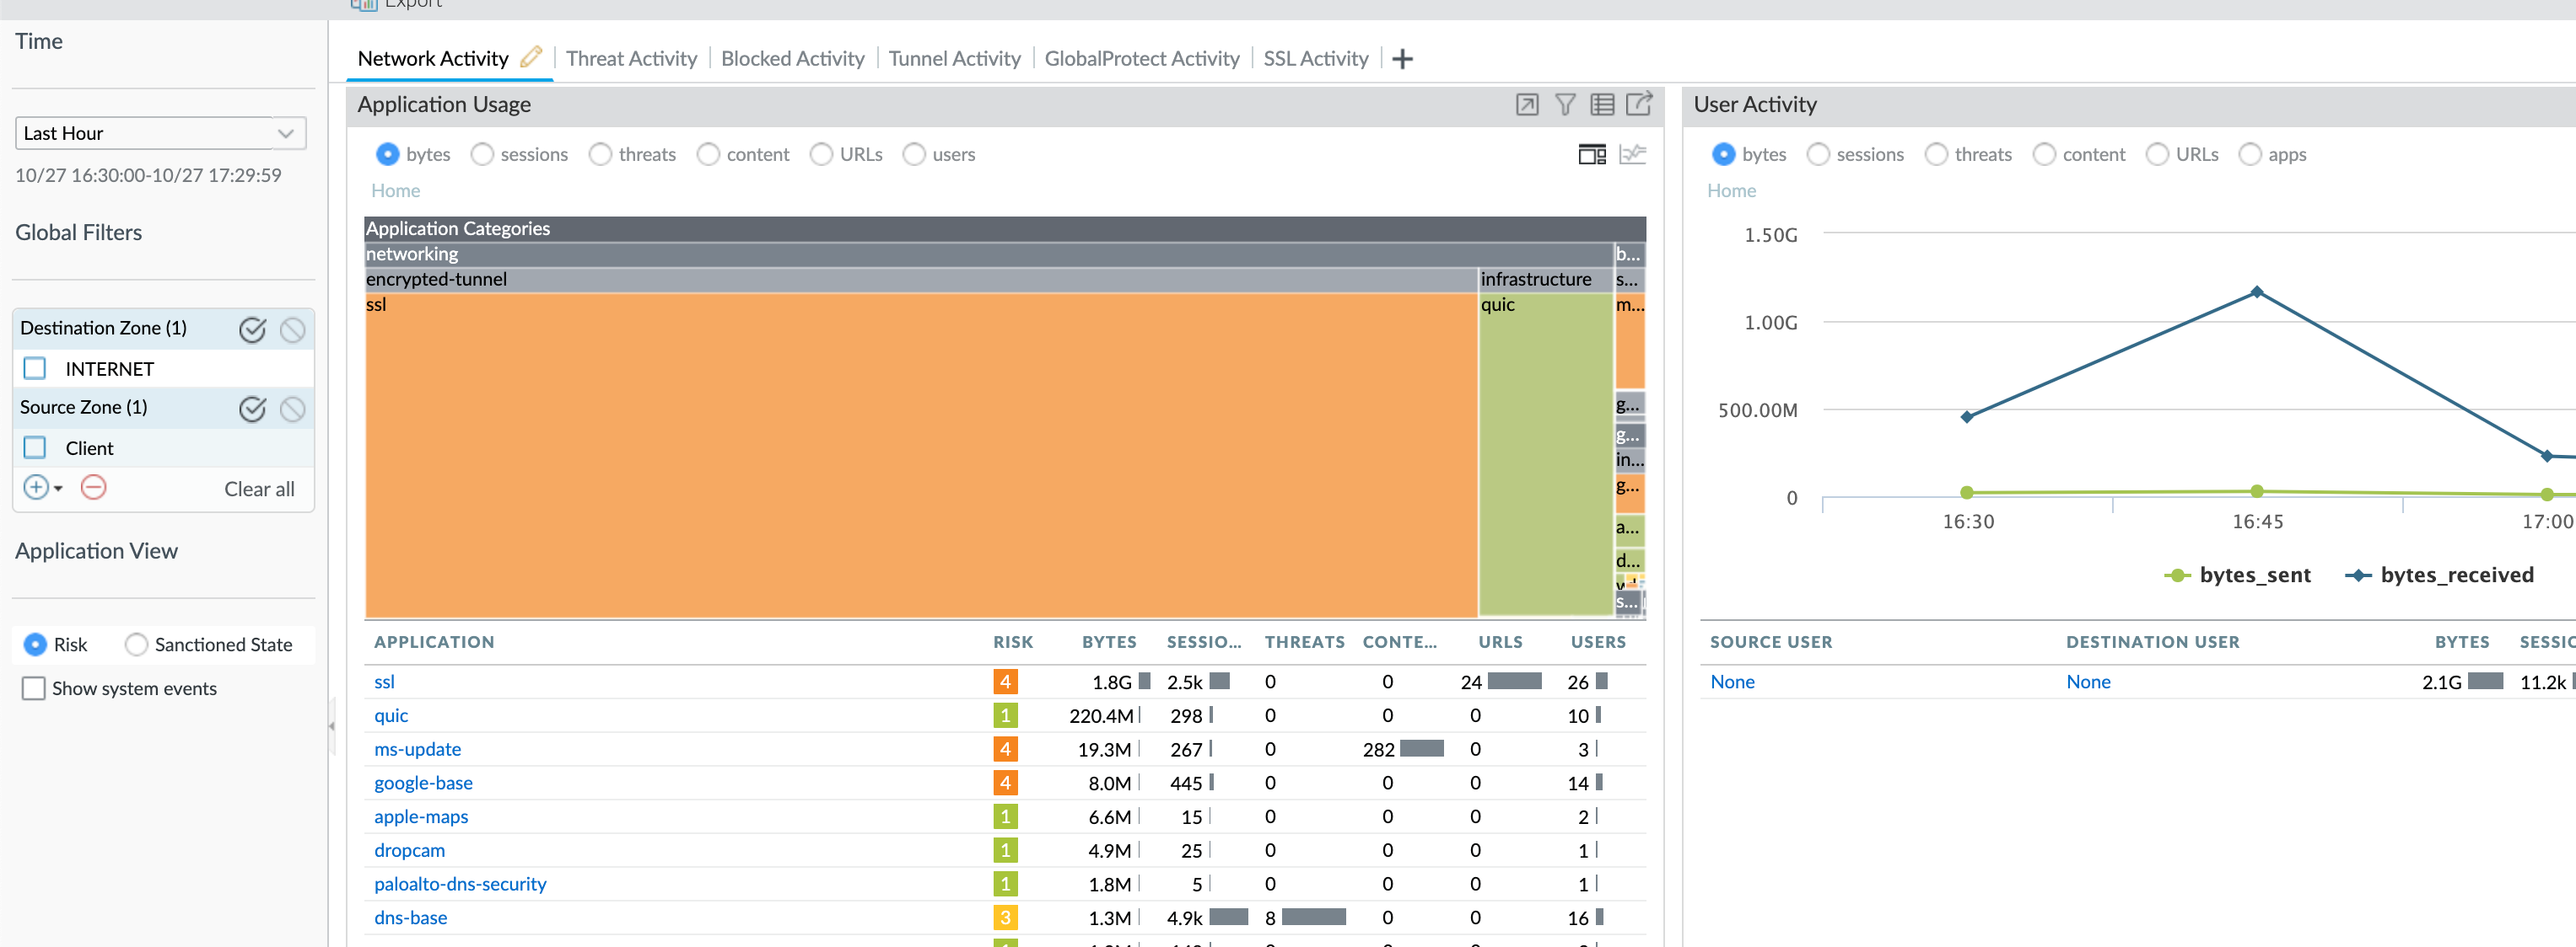Expand the add global filter dropdown arrow
The height and width of the screenshot is (947, 2576).
tap(59, 489)
